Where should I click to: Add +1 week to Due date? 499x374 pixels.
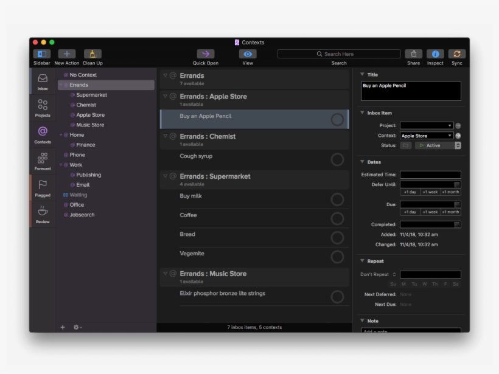(x=430, y=212)
